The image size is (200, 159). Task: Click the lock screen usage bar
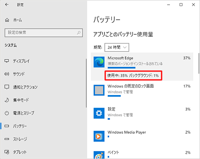pyautogui.click(x=114, y=96)
